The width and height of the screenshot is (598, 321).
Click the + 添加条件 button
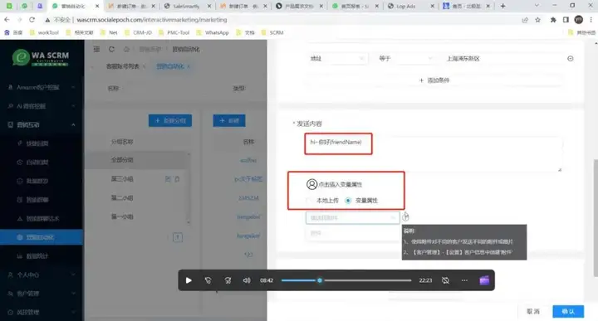tap(434, 80)
